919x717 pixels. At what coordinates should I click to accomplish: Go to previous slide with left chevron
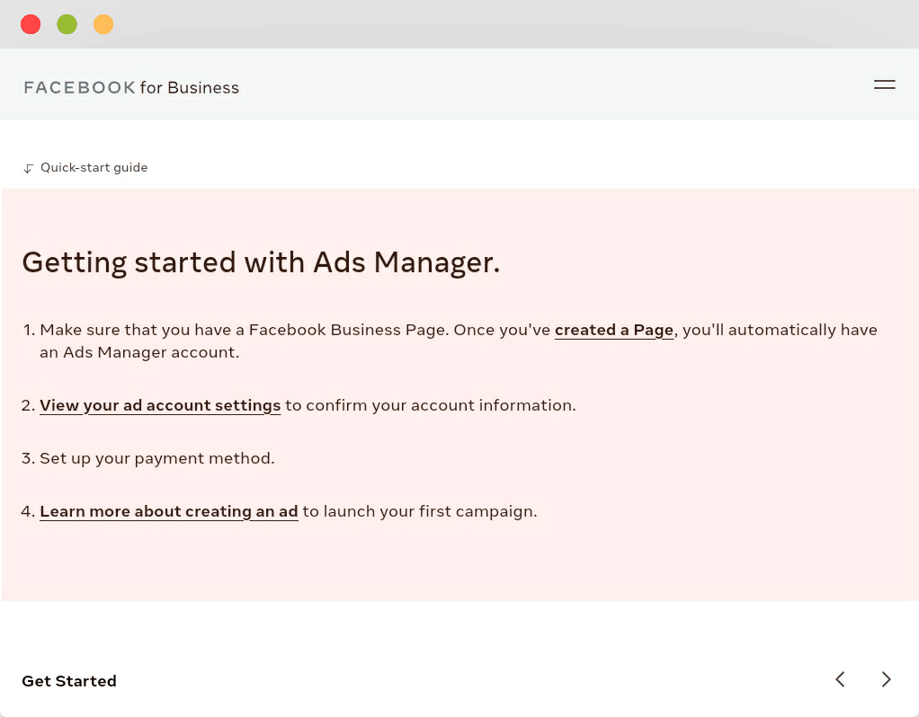840,679
